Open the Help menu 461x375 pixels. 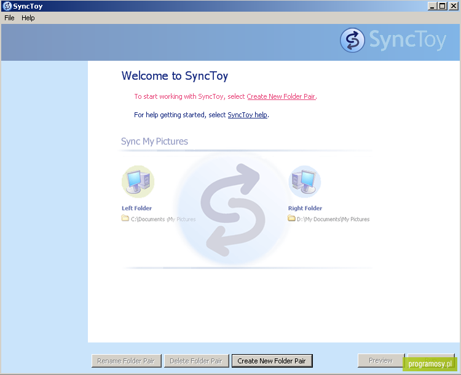[x=28, y=18]
